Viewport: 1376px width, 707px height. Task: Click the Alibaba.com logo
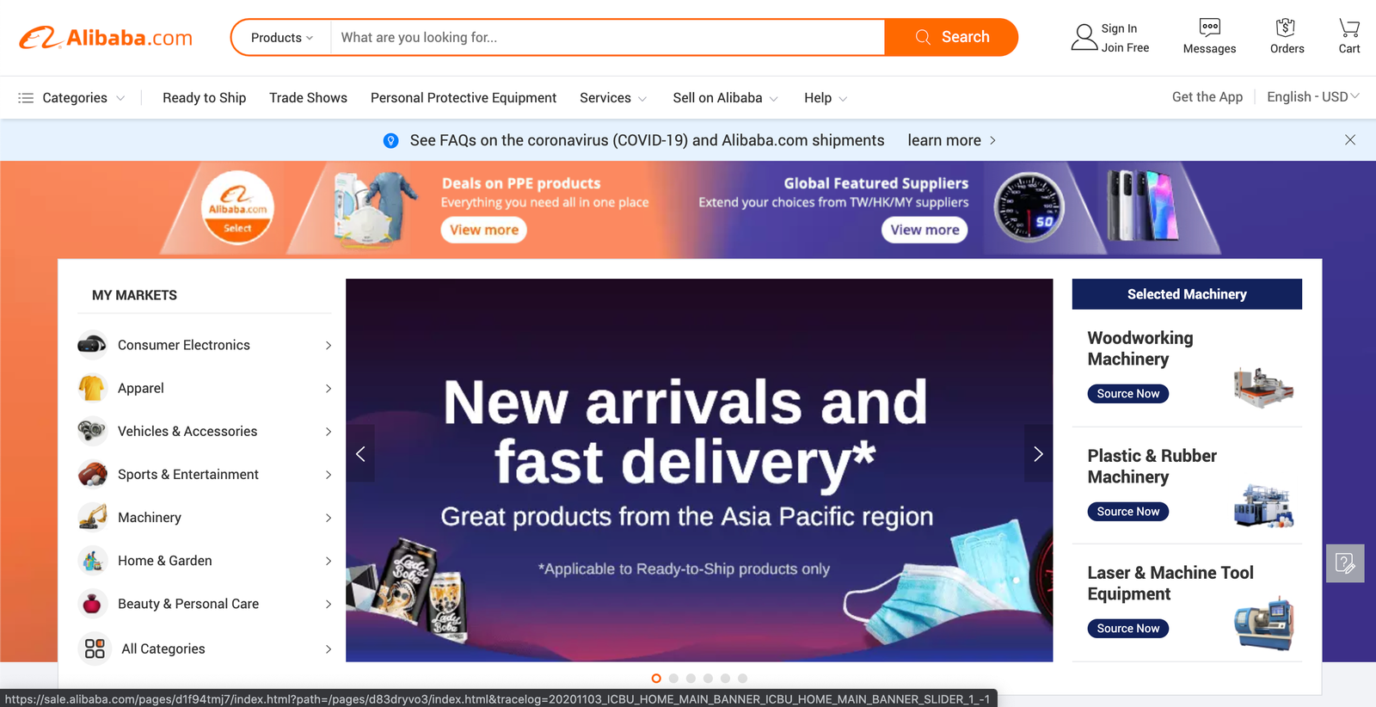click(106, 38)
